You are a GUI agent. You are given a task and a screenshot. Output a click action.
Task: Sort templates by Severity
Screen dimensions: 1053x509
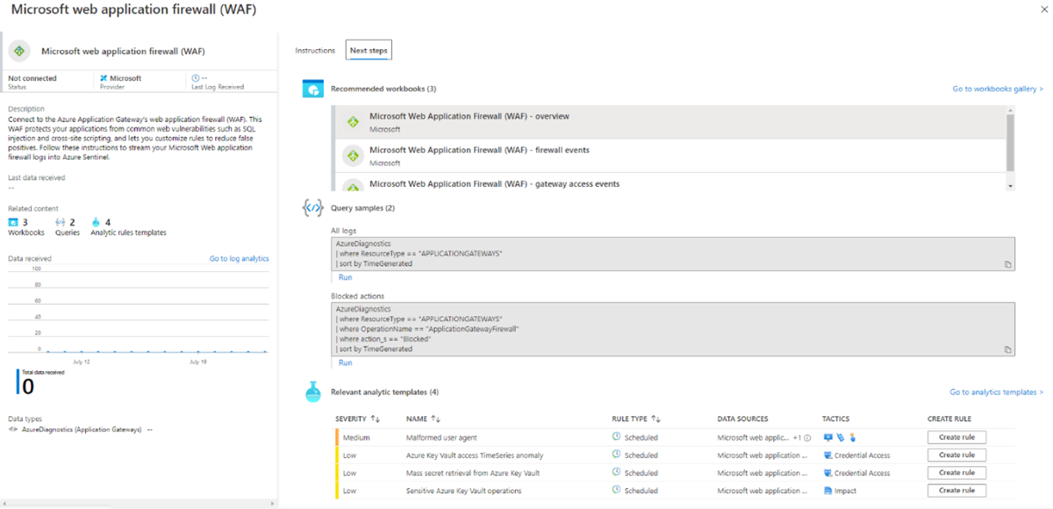[x=357, y=419]
